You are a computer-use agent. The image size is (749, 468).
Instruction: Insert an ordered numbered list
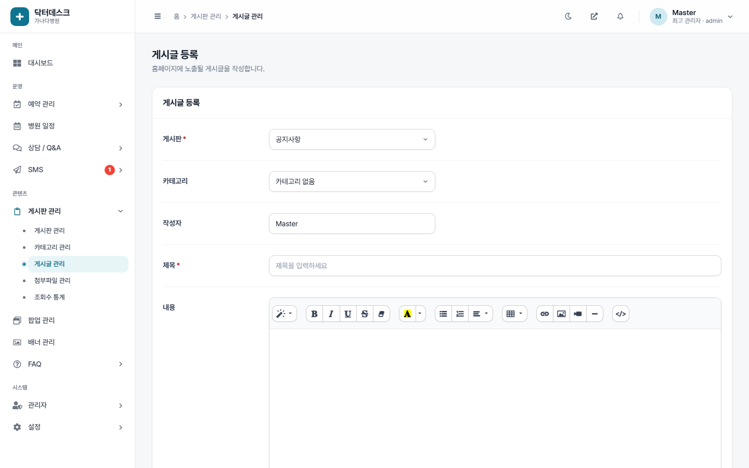pos(460,314)
